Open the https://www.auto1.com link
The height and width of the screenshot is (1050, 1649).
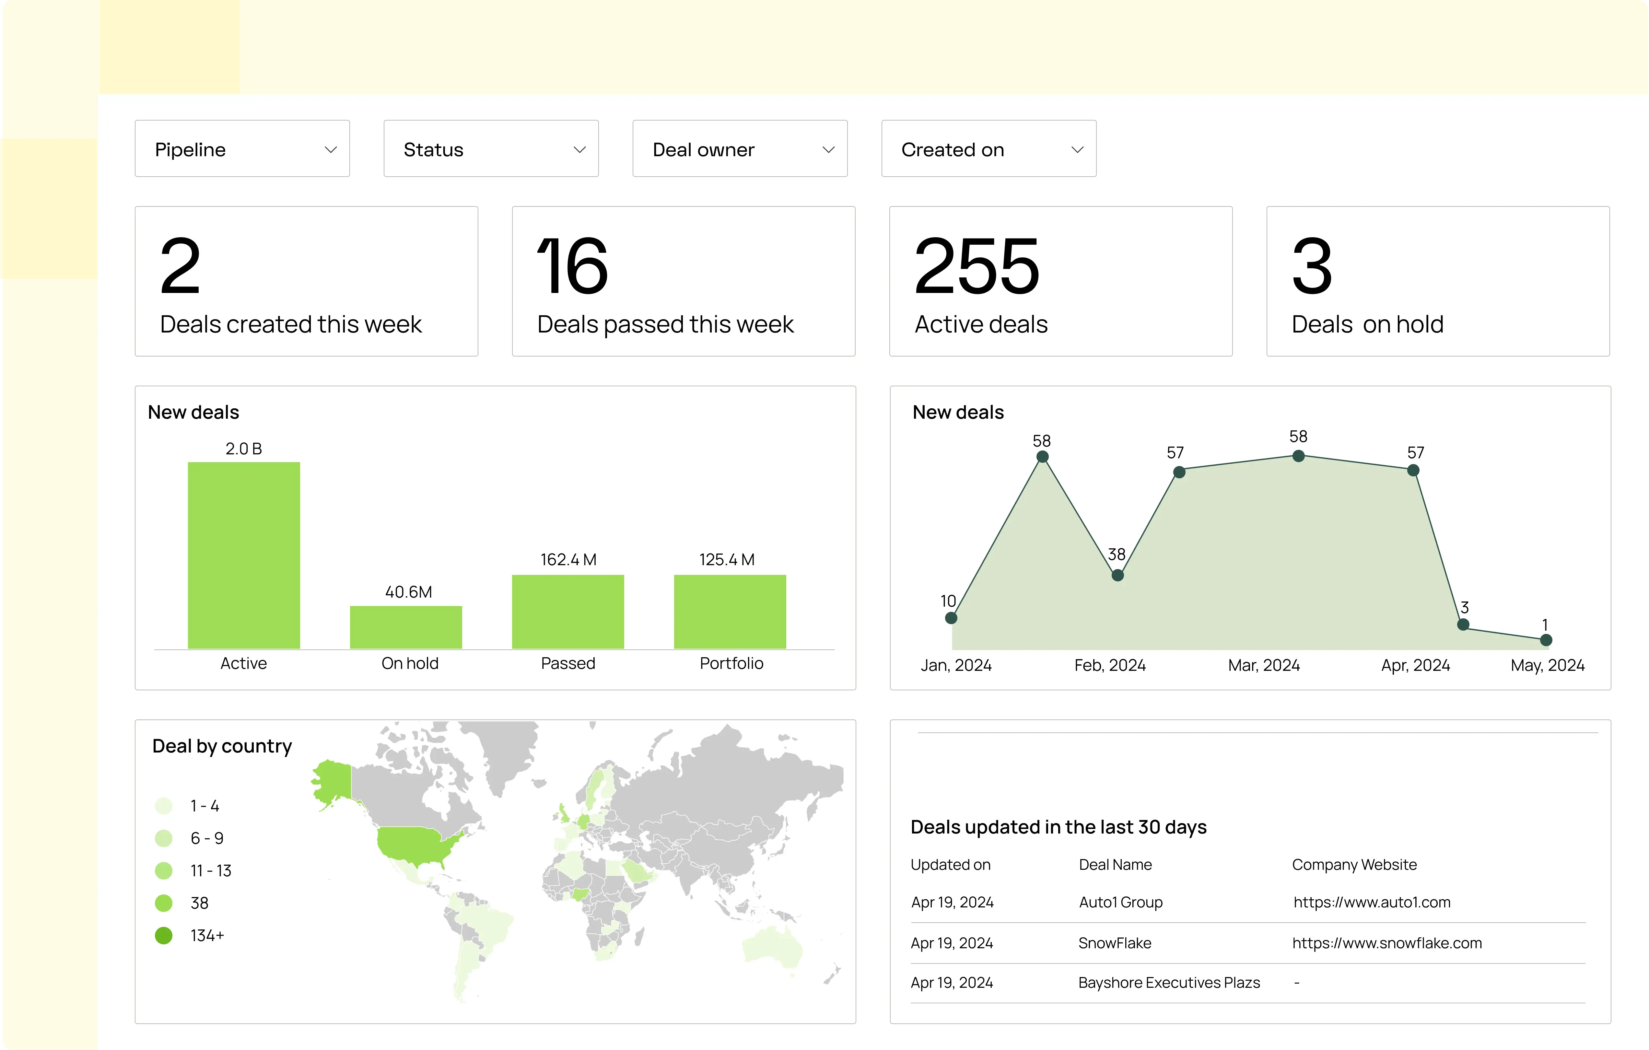pyautogui.click(x=1372, y=902)
